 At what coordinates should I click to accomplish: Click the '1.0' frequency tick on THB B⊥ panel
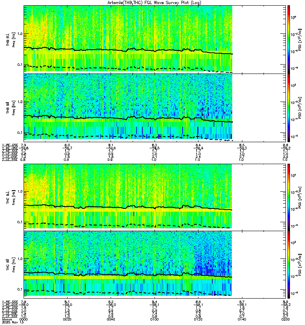click(20, 34)
